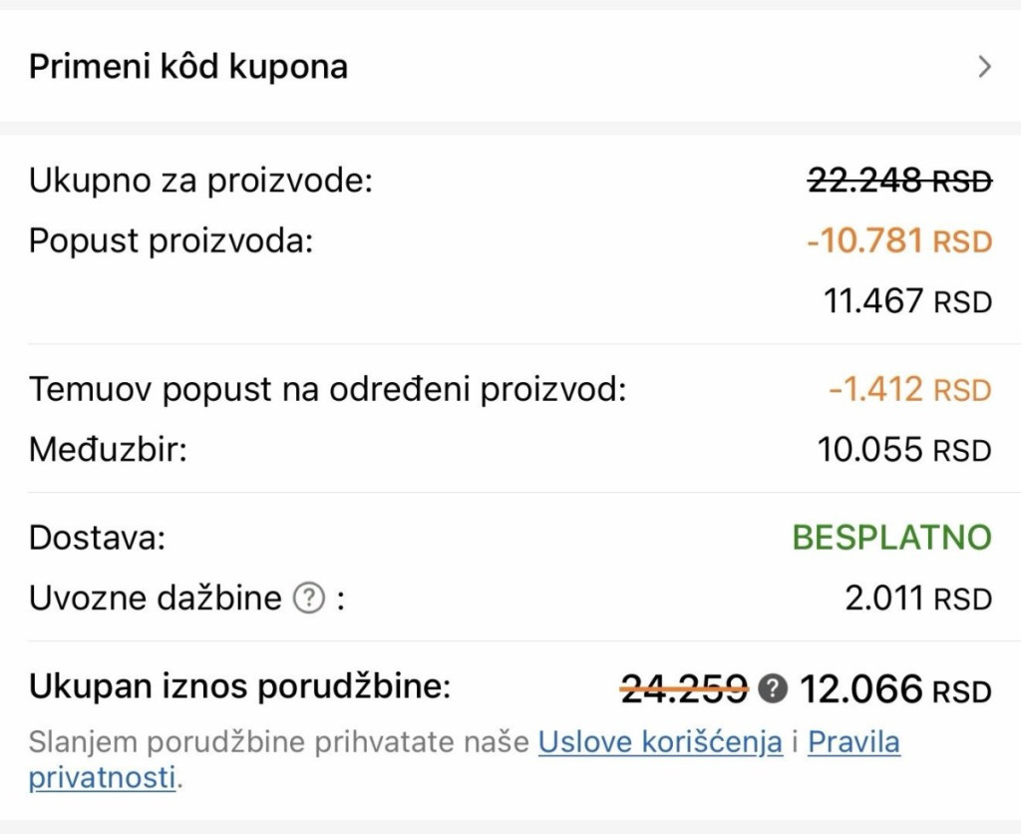The width and height of the screenshot is (1021, 834).
Task: Select the 11.467 RSD amount
Action: coord(907,301)
